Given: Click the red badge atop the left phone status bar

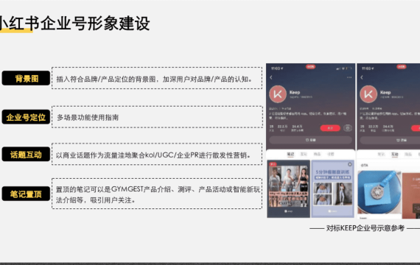Looking at the screenshot, I should pos(310,67).
